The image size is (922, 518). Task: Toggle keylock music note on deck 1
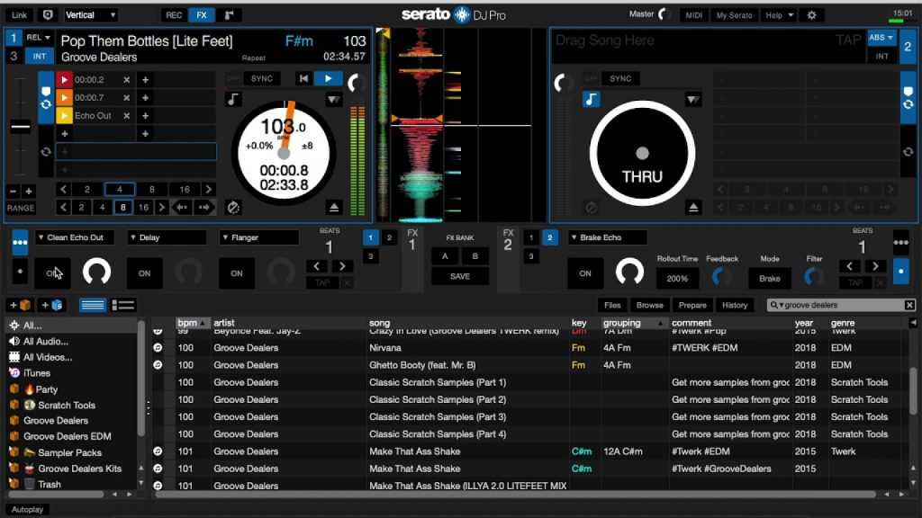[x=233, y=99]
